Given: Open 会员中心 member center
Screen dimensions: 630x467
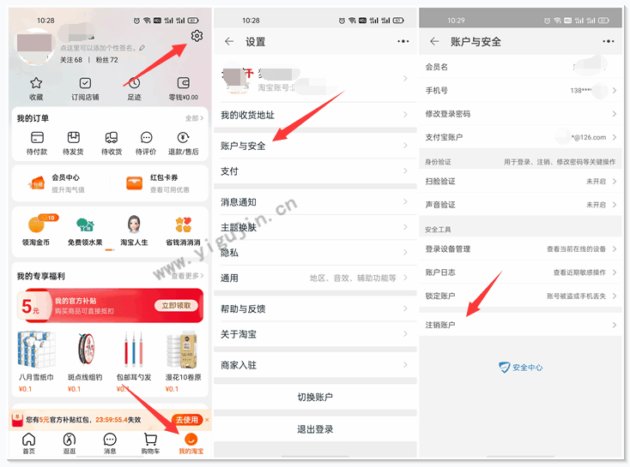Looking at the screenshot, I should click(x=60, y=183).
